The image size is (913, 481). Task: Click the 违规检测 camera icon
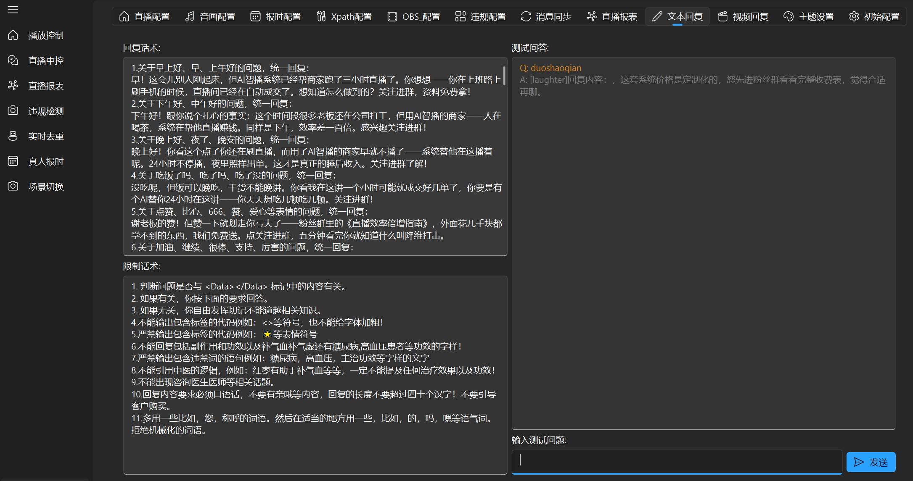point(13,111)
